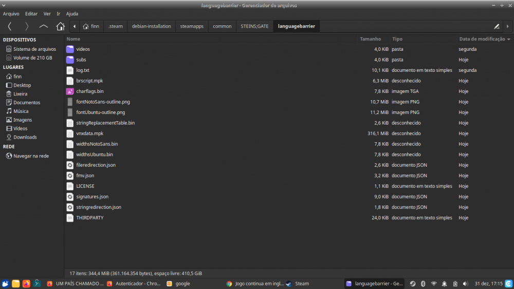Go to the parent folder using the up arrow

43,26
